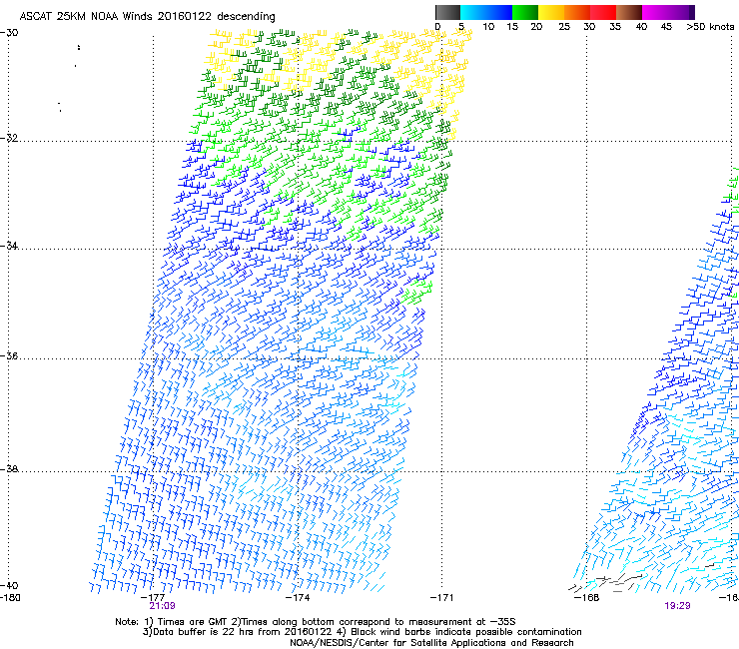The image size is (739, 649).
Task: Click the blue 10-15 knots legend segment
Action: point(499,12)
